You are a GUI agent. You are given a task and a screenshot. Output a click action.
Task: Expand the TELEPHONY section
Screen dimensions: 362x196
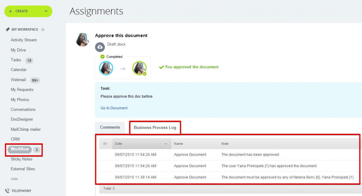tap(21, 191)
